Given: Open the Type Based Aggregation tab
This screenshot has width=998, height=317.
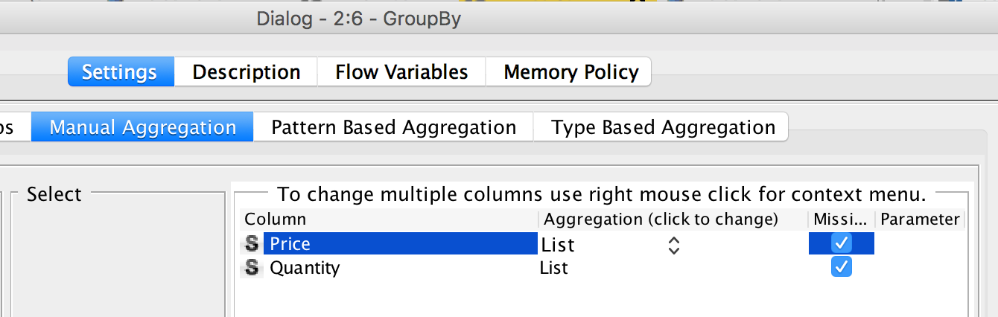Looking at the screenshot, I should (663, 127).
